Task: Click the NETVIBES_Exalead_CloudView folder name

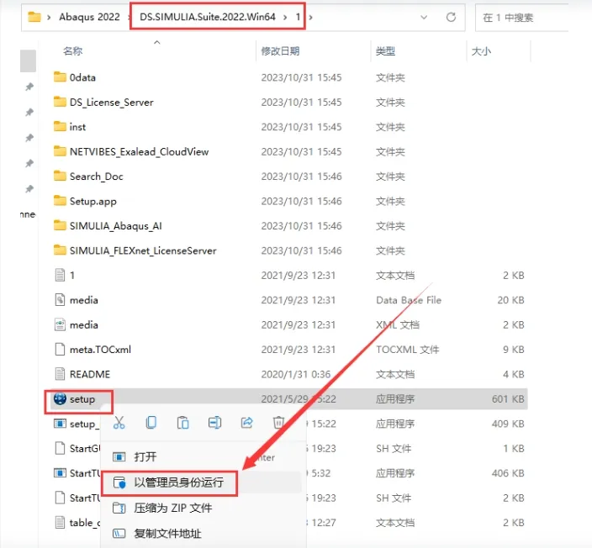Action: click(x=140, y=152)
